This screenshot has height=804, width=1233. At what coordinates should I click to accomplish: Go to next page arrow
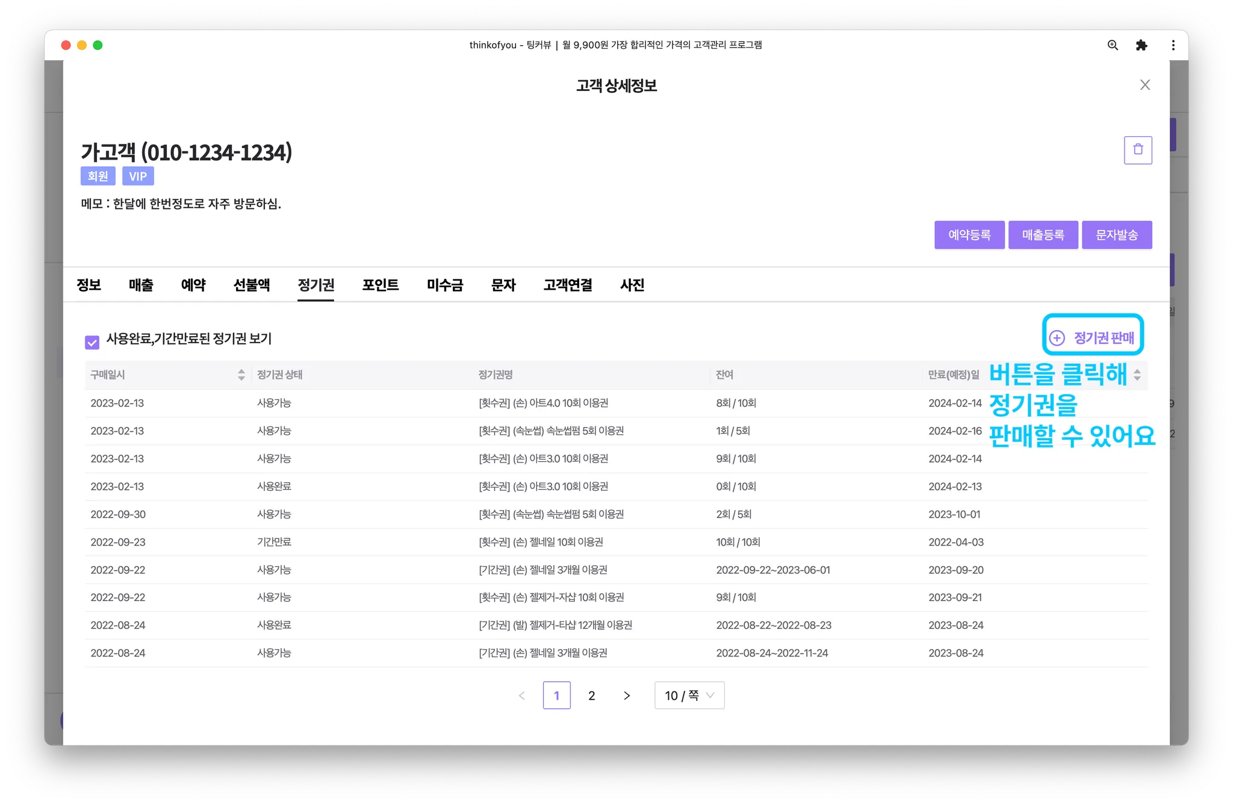627,696
